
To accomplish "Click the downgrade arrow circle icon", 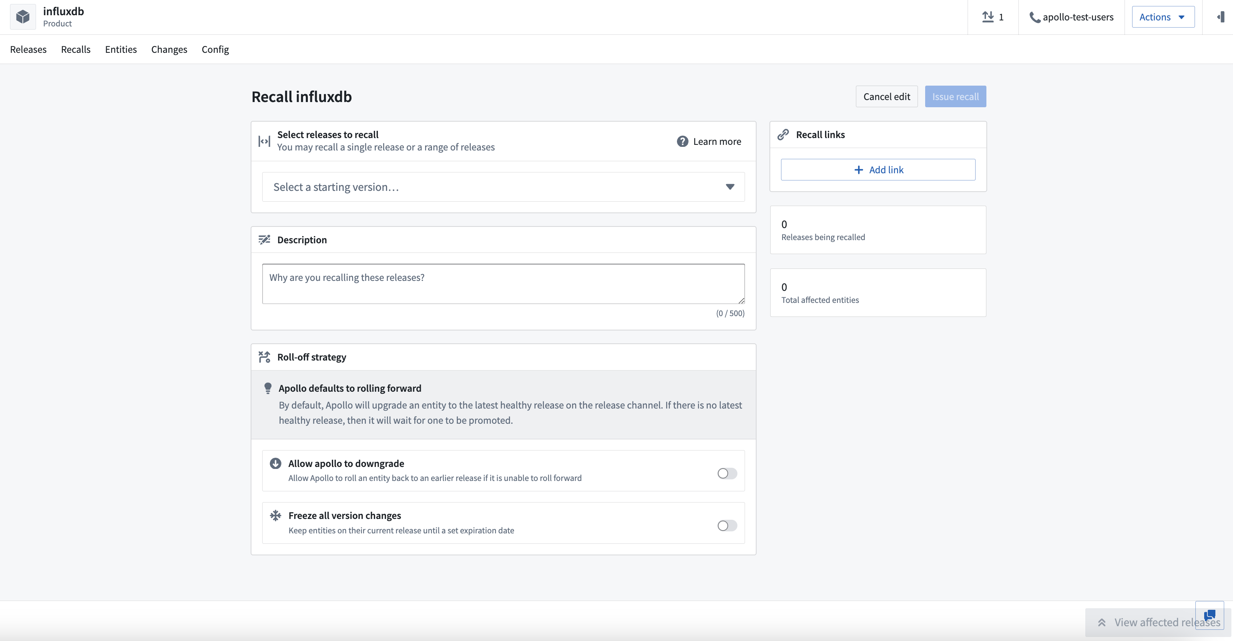I will point(275,463).
